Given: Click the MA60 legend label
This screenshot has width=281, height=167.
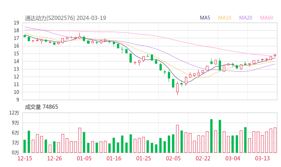Looking at the screenshot, I should (267, 18).
